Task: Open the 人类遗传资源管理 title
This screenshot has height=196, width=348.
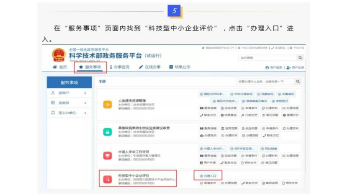Action: (132, 101)
